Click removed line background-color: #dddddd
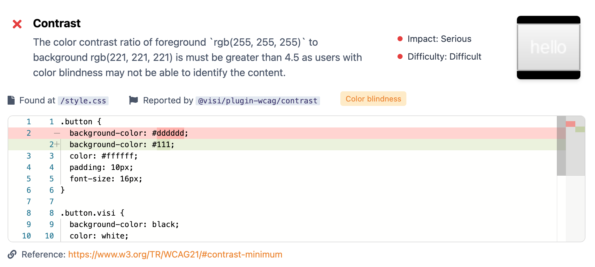This screenshot has width=595, height=267. (x=129, y=133)
